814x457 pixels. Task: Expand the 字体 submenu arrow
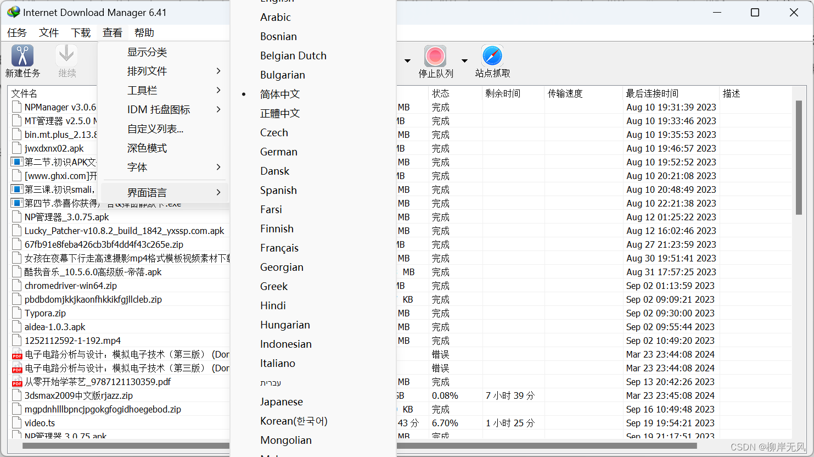point(218,167)
